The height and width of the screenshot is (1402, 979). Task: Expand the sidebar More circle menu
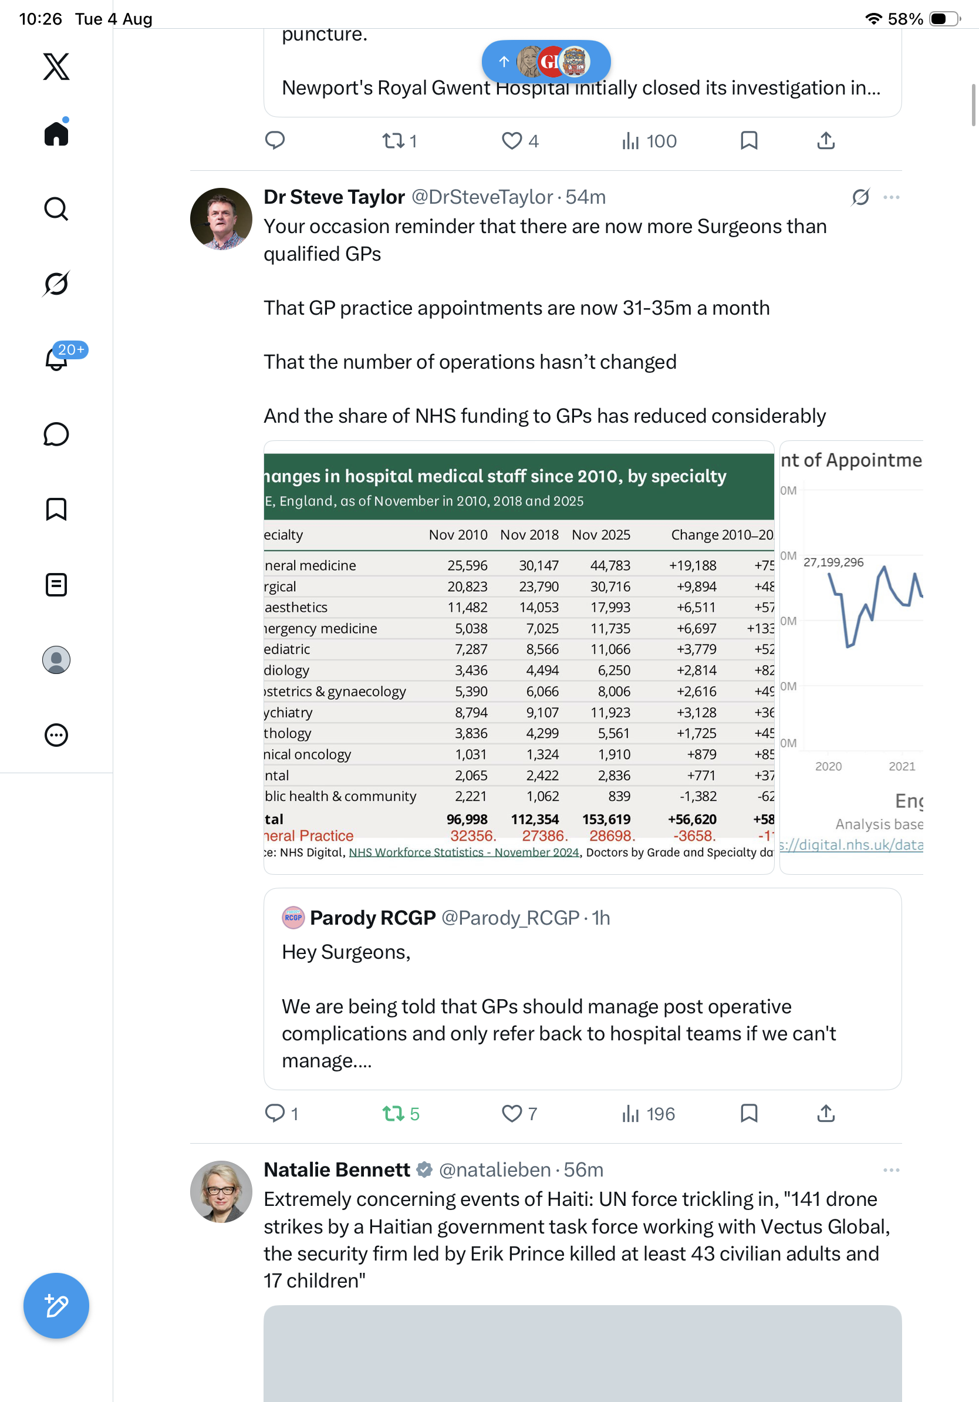pos(56,735)
